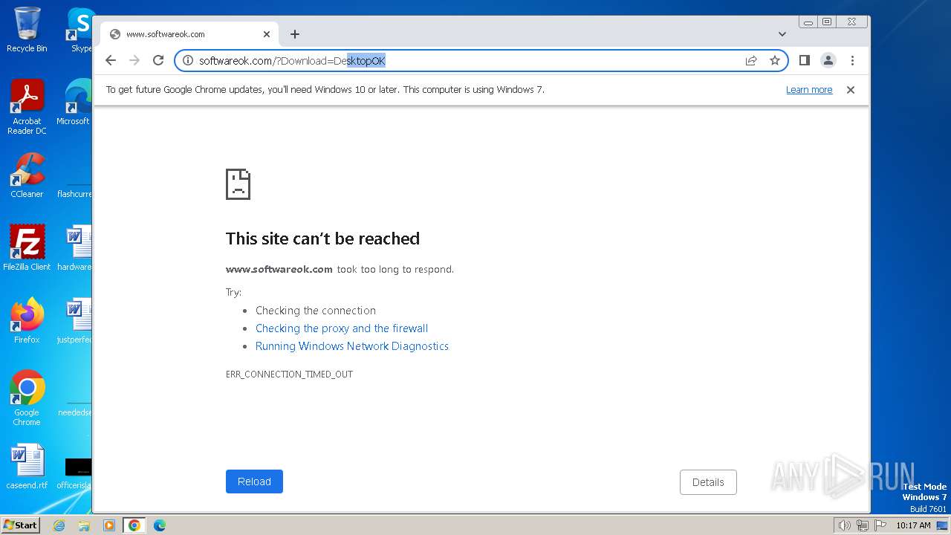This screenshot has height=535, width=951.
Task: Minimize the Chrome window
Action: click(808, 22)
